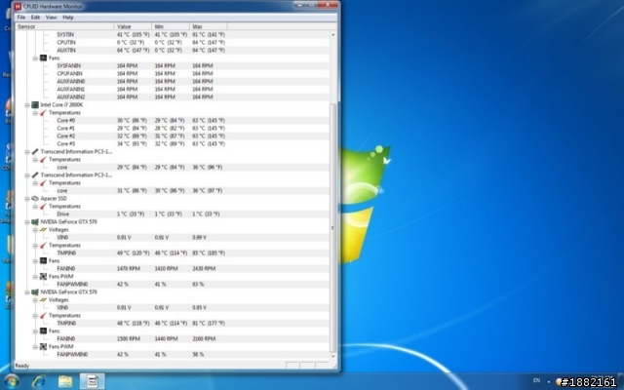Image resolution: width=624 pixels, height=390 pixels.
Task: Collapse the Fans group above SYSFANIN
Action: pos(35,58)
